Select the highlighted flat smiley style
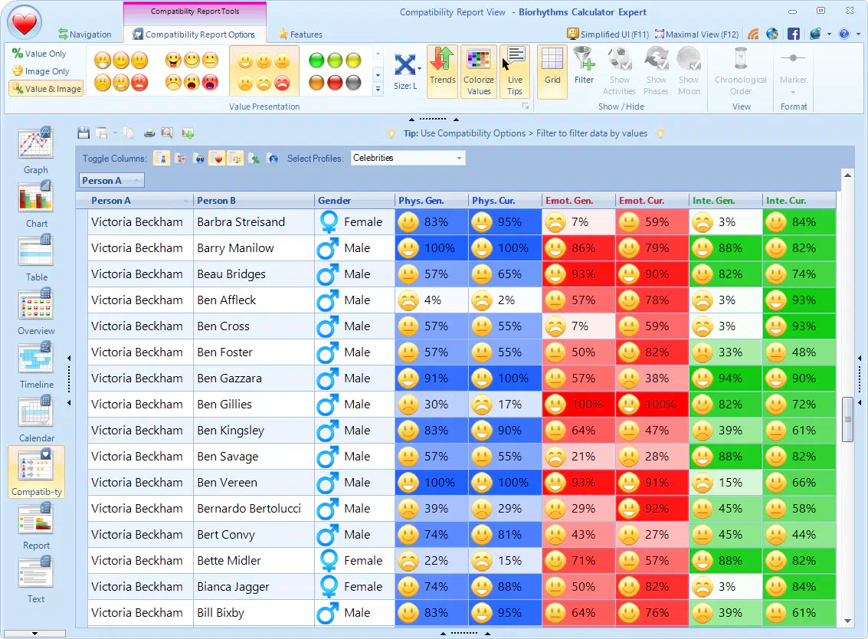The height and width of the screenshot is (639, 868). (264, 71)
